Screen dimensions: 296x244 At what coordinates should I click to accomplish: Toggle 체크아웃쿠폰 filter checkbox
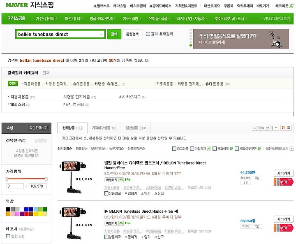click(237, 149)
